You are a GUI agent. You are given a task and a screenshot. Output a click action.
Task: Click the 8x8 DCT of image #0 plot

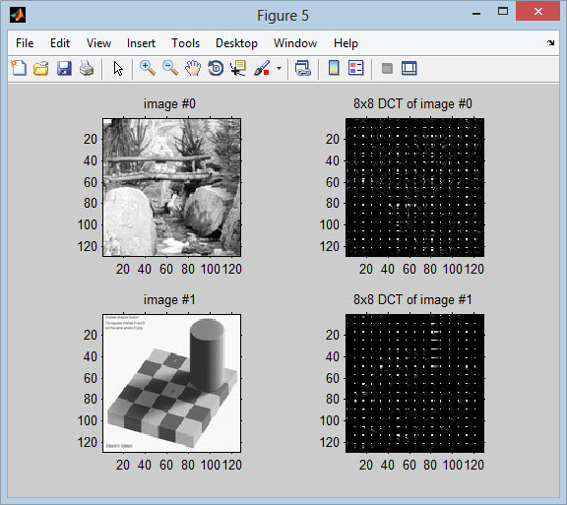(x=414, y=187)
